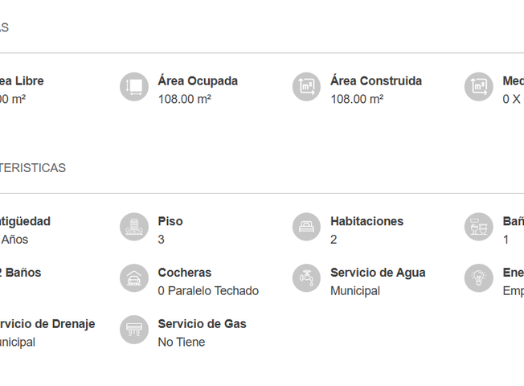Click the 0 Paralelo Techado value
This screenshot has height=386, width=524.
pos(208,290)
